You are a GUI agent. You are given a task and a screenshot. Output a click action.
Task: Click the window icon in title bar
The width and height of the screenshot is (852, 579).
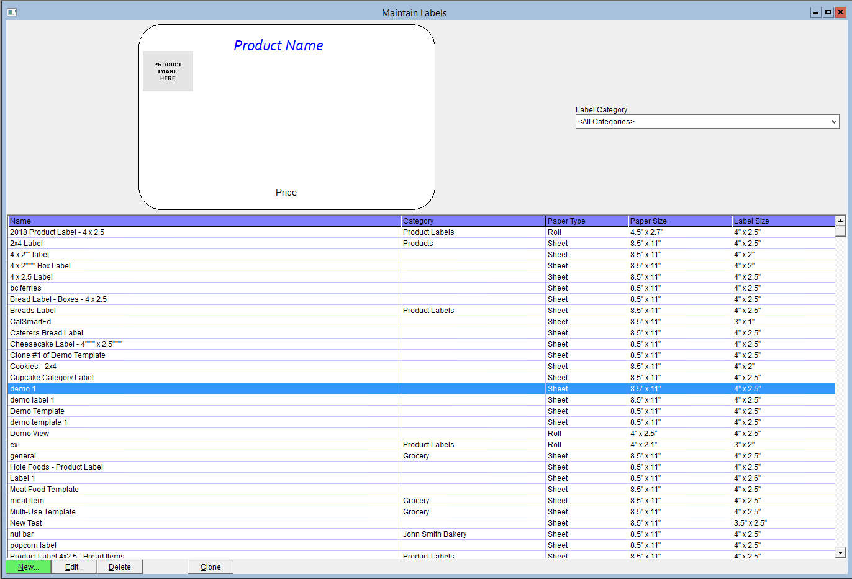(12, 12)
